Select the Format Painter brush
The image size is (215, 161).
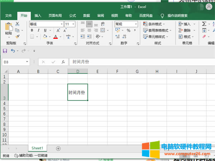pos(17,36)
